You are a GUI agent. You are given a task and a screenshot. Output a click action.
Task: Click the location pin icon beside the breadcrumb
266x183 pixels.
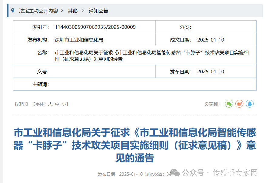tap(12, 10)
